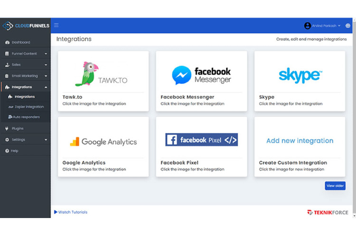Click the Auto responders icon
The width and height of the screenshot is (356, 237).
point(10,117)
